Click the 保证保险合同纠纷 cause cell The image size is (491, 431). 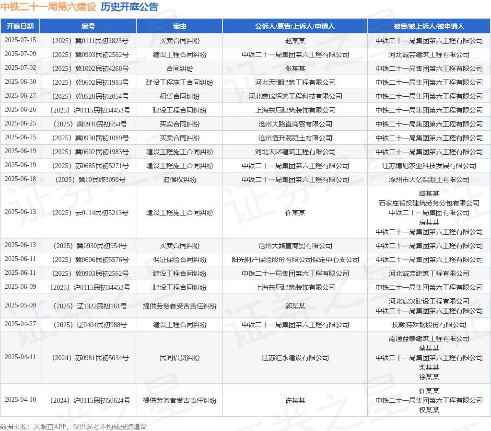(179, 260)
